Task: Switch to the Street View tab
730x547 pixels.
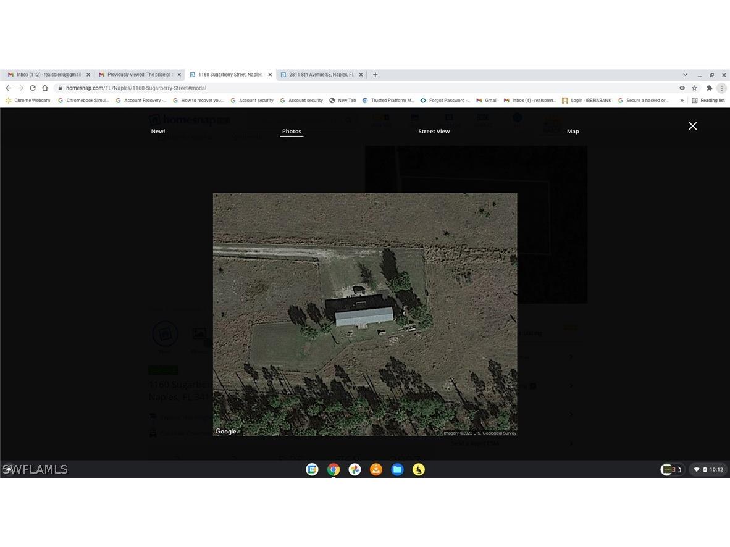Action: (434, 131)
